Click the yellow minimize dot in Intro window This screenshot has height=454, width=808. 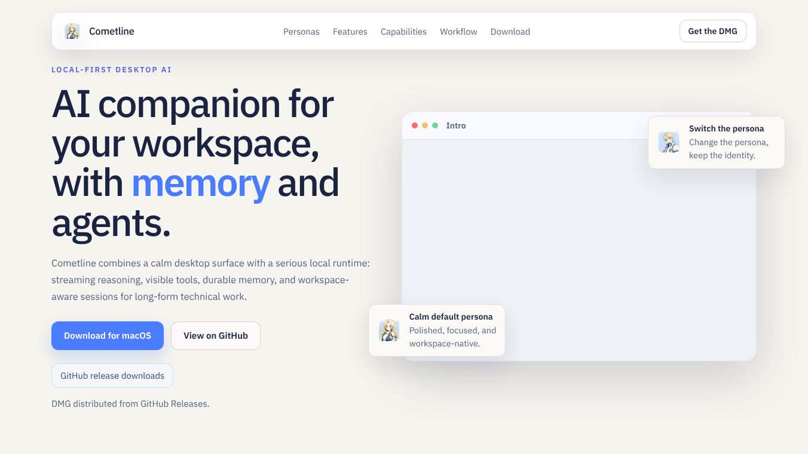[425, 125]
